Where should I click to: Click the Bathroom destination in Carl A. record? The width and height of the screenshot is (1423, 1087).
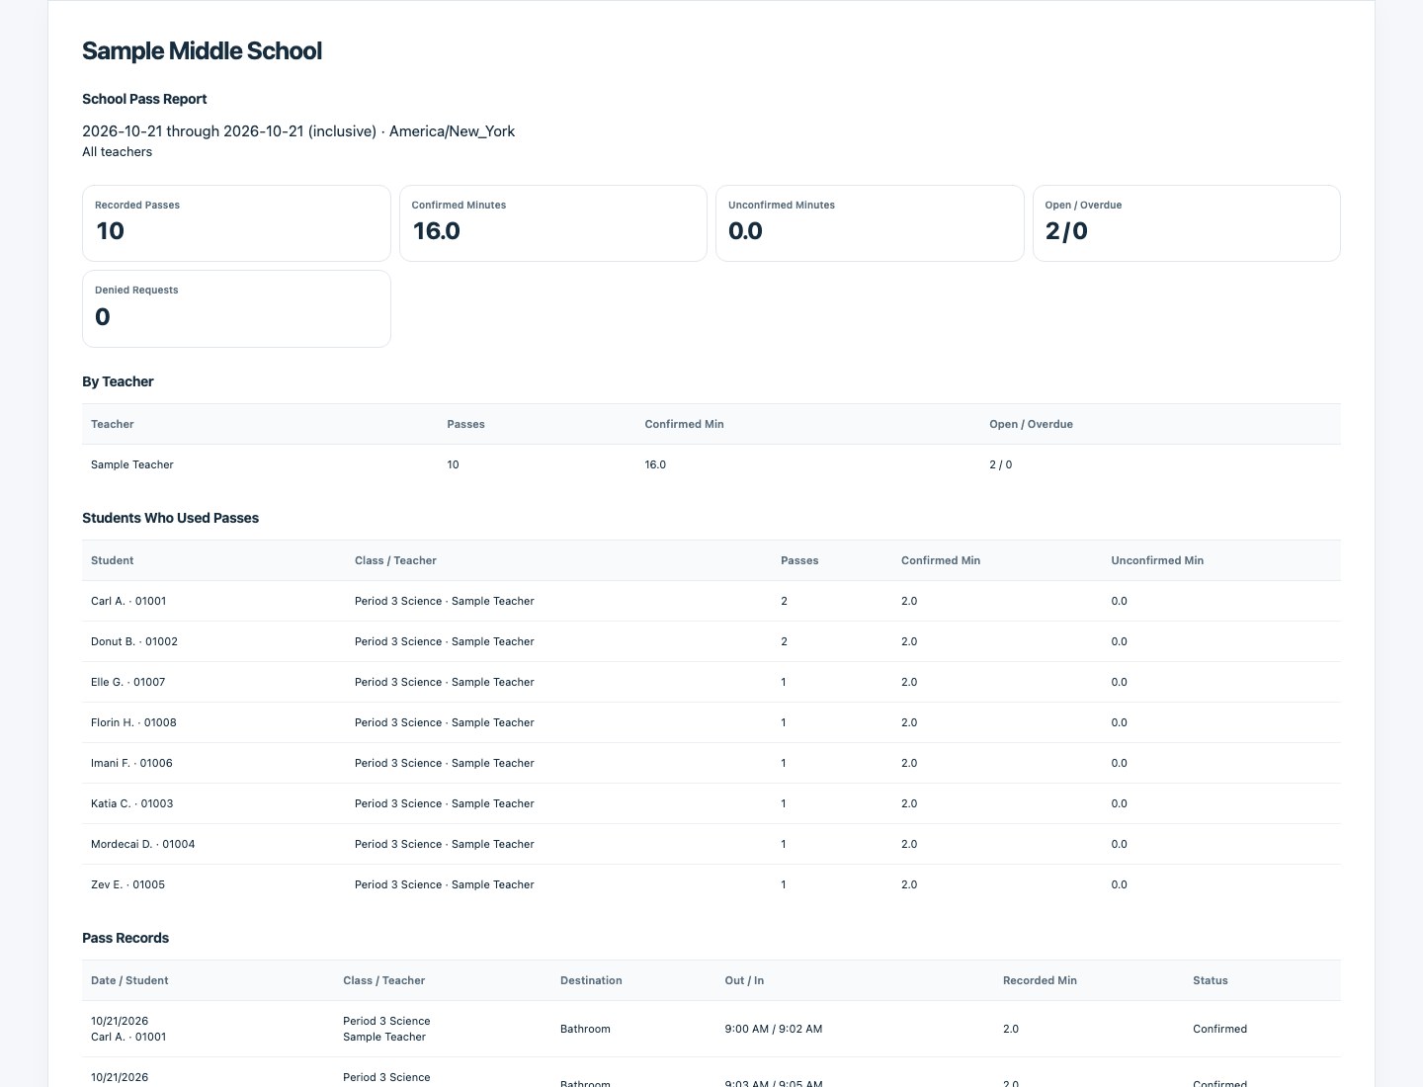(x=585, y=1029)
